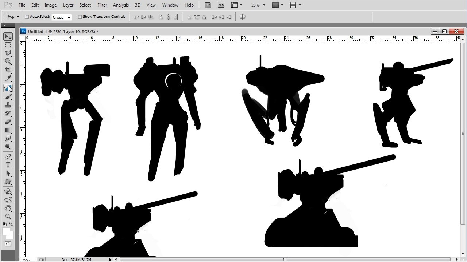The image size is (467, 262).
Task: Click Distribute Horizontal Centers icon
Action: pyautogui.click(x=221, y=17)
